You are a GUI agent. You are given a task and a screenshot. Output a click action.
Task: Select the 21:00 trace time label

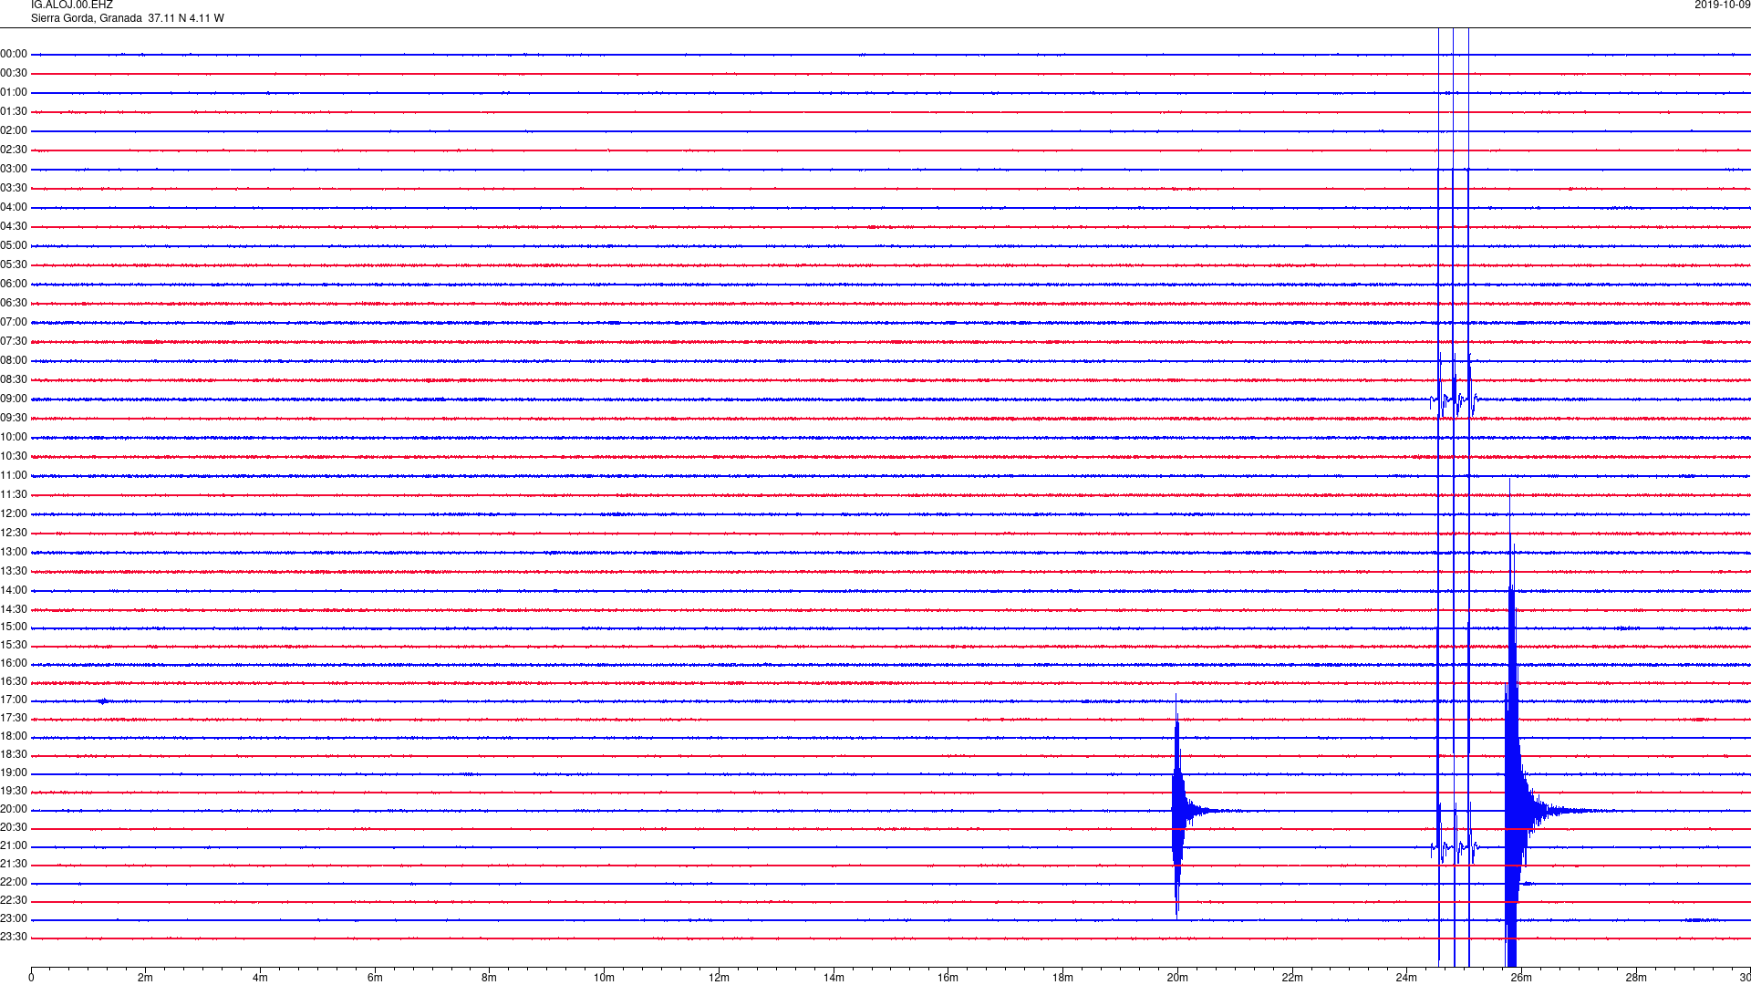(14, 845)
